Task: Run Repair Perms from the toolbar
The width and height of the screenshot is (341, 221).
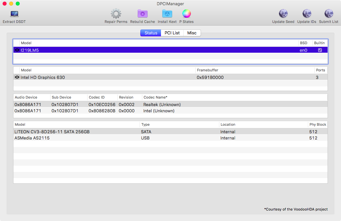Action: click(116, 14)
